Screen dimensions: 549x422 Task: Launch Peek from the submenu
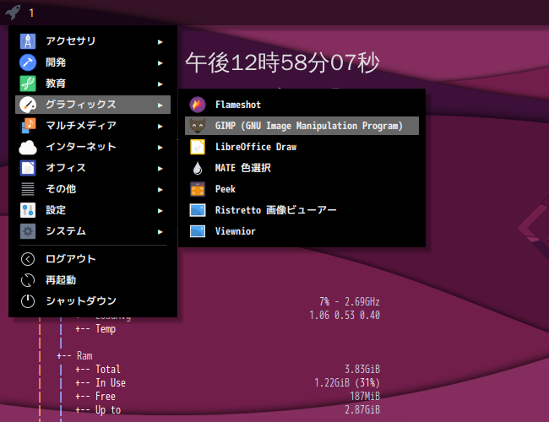pyautogui.click(x=302, y=189)
